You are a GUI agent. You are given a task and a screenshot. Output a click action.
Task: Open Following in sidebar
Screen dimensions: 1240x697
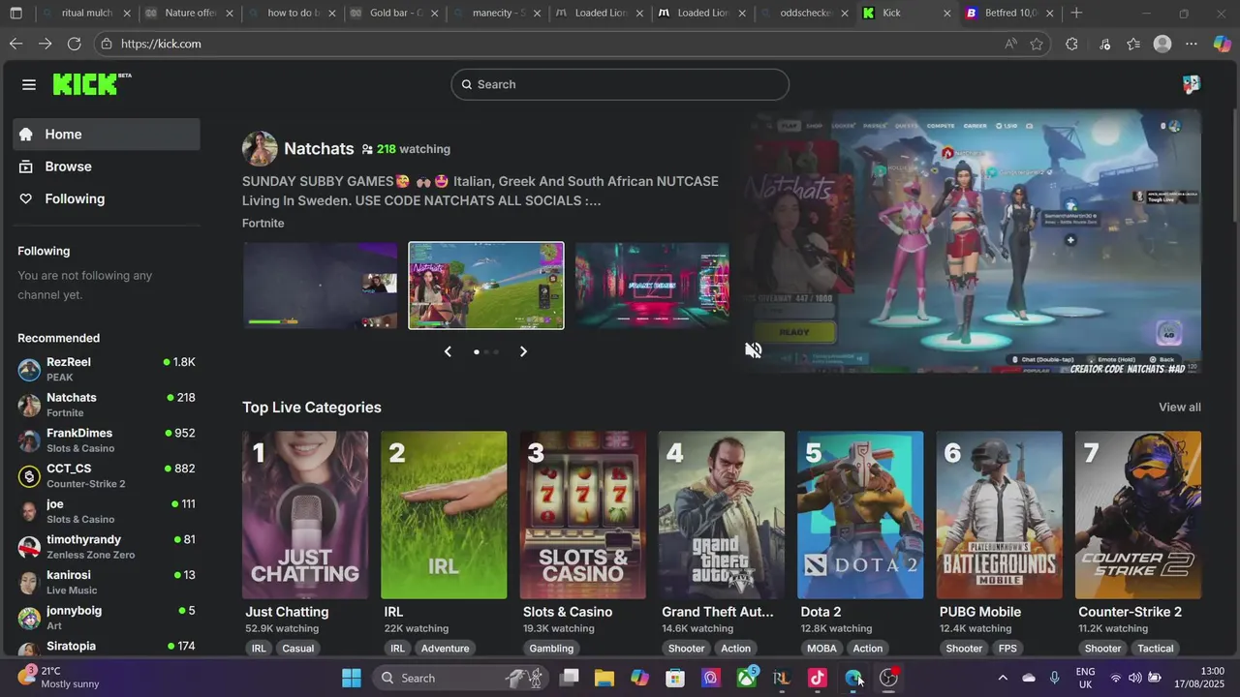(107, 198)
